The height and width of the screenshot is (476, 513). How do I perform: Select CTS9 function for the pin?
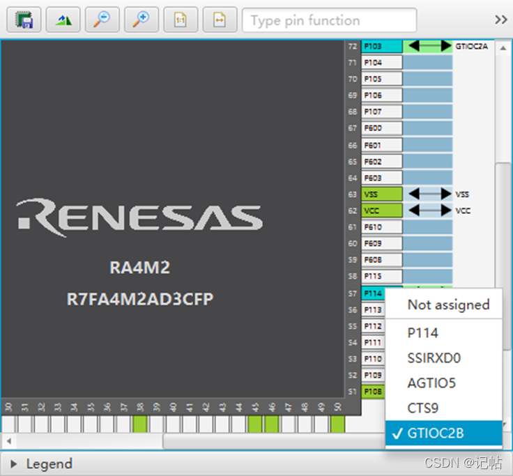click(x=443, y=408)
